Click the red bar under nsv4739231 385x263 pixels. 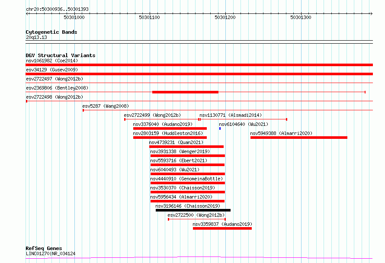[186, 147]
